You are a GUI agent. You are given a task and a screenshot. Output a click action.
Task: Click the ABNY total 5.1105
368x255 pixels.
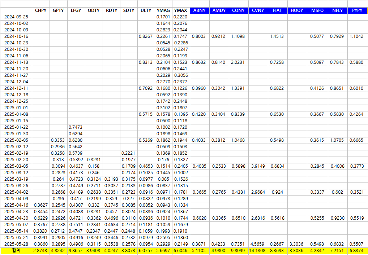tap(200, 251)
